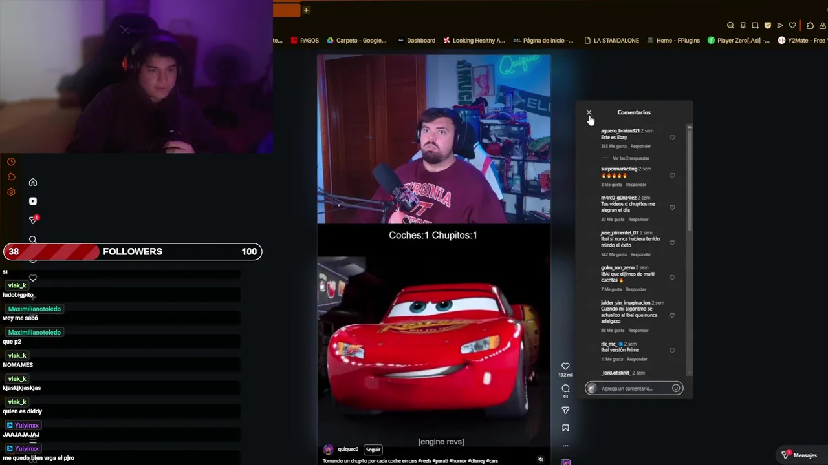The width and height of the screenshot is (828, 465).
Task: Open Opera sidebar extensions cube
Action: tap(11, 177)
